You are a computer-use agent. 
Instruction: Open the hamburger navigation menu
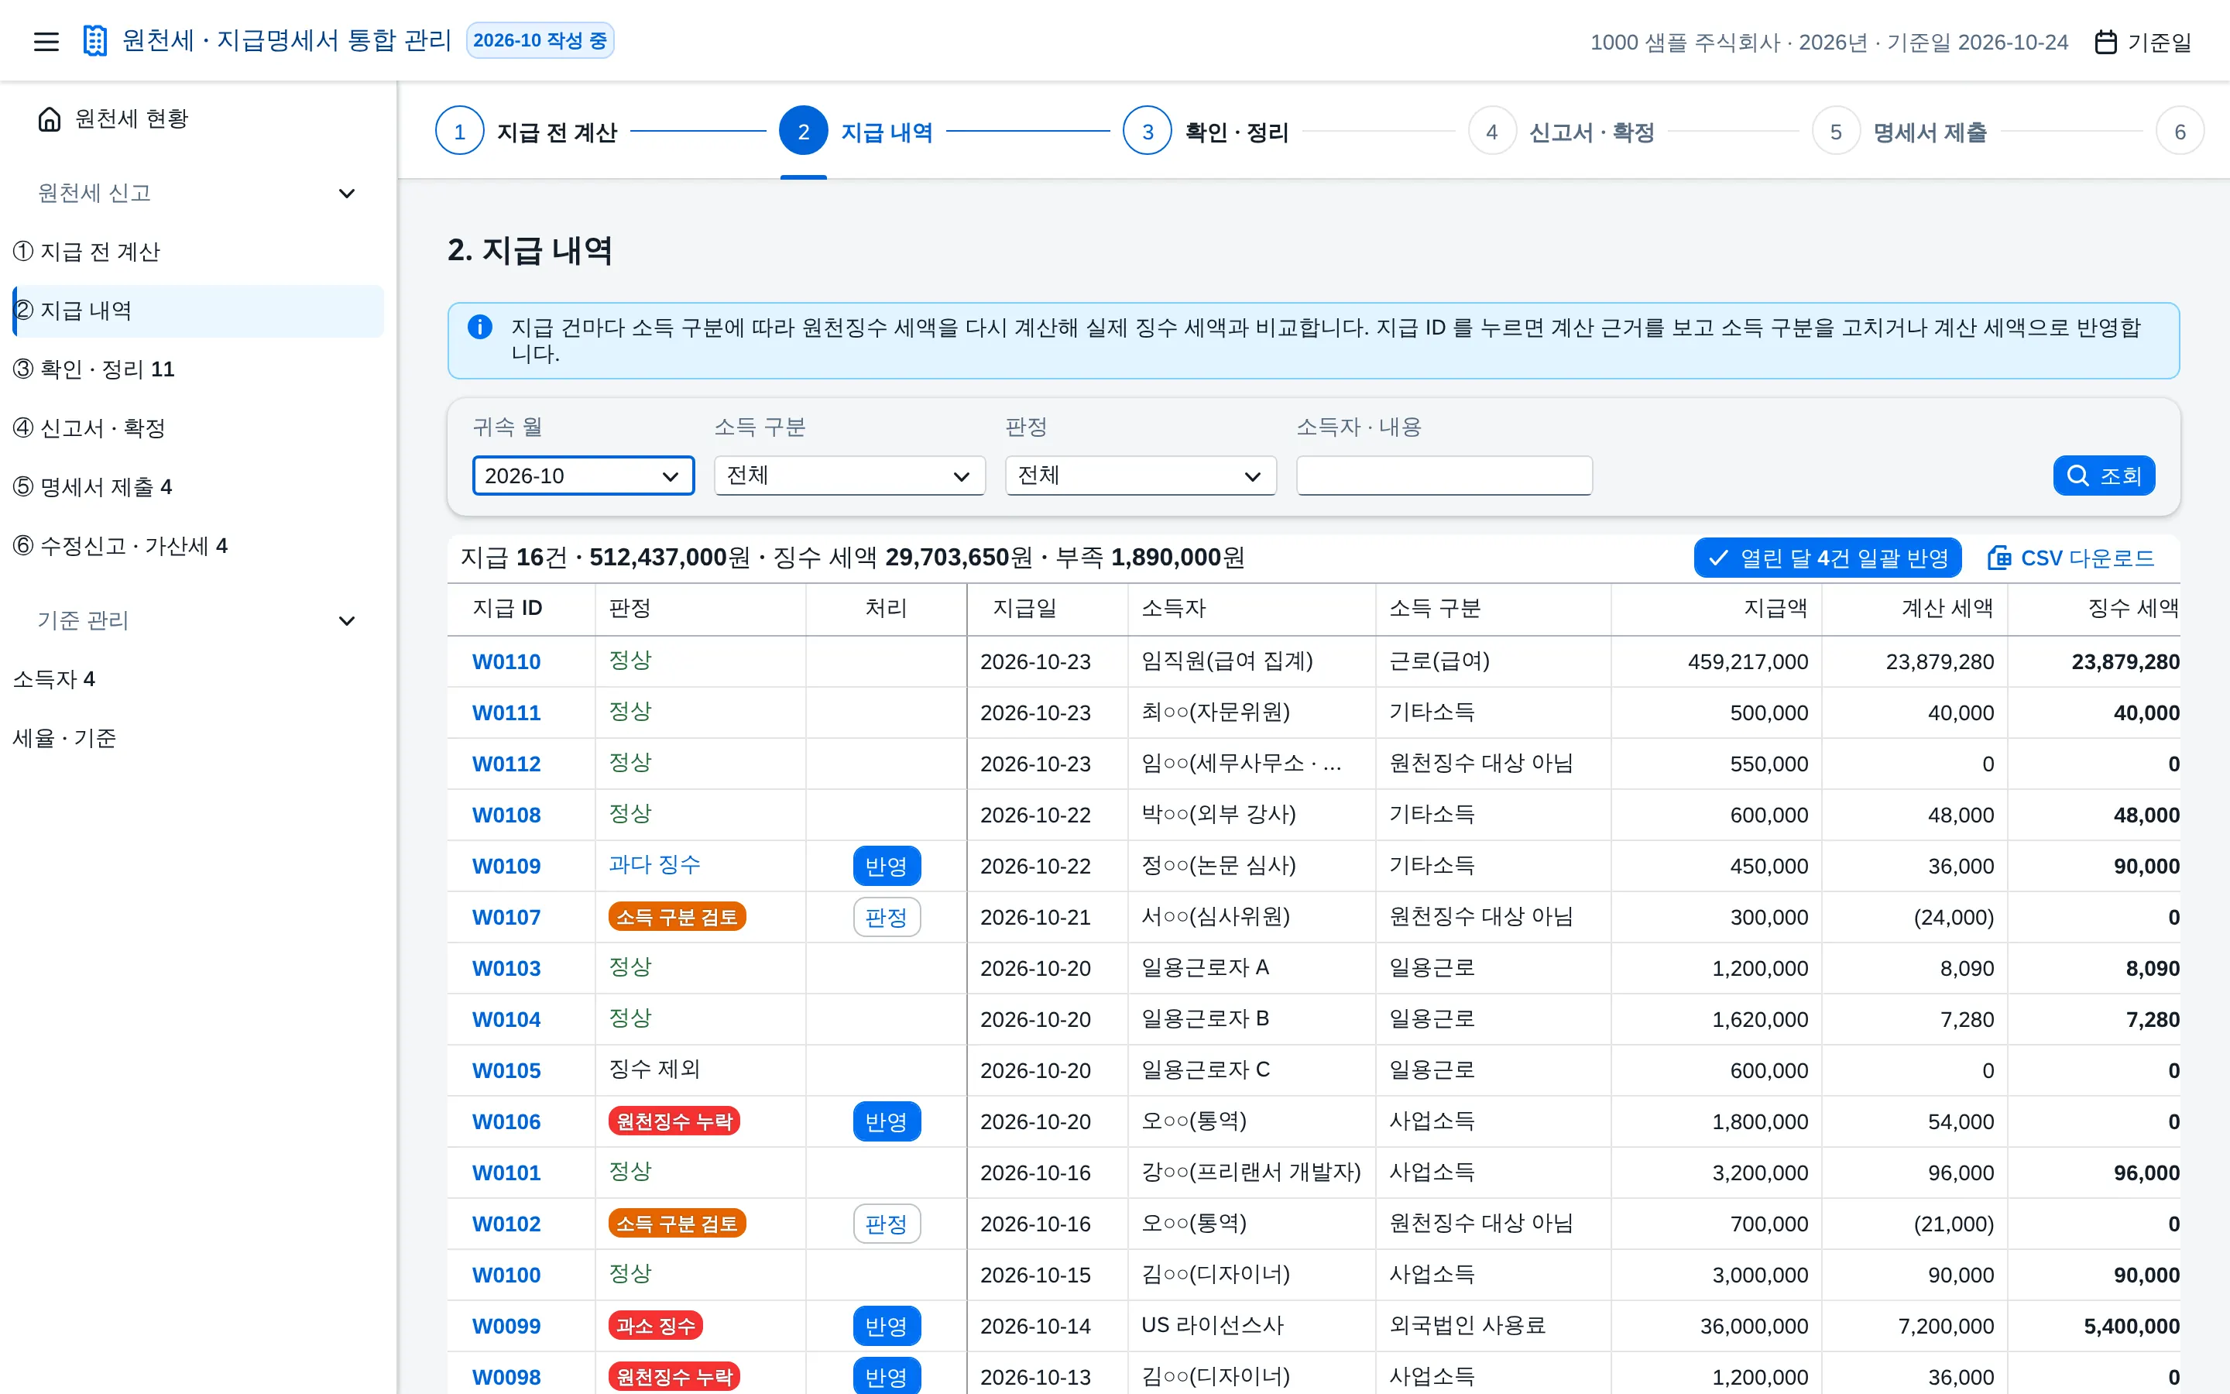(x=46, y=40)
